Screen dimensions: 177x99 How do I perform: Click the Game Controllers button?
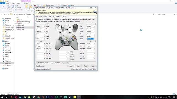(41, 66)
